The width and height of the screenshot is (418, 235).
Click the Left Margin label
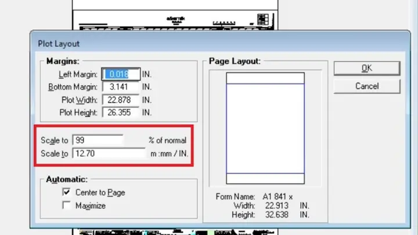[x=78, y=74]
